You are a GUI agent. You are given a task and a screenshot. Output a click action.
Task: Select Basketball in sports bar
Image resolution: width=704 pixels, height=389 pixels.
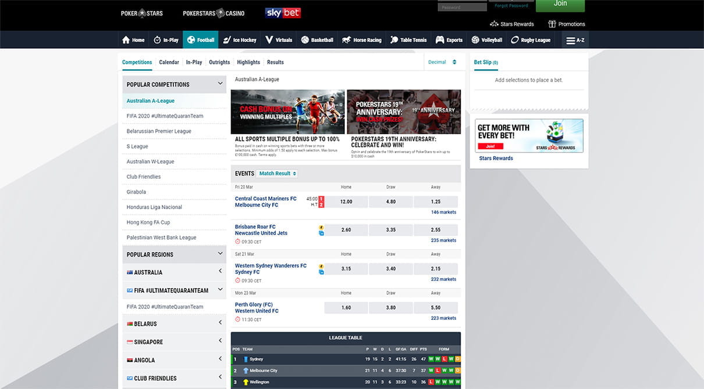tap(317, 40)
